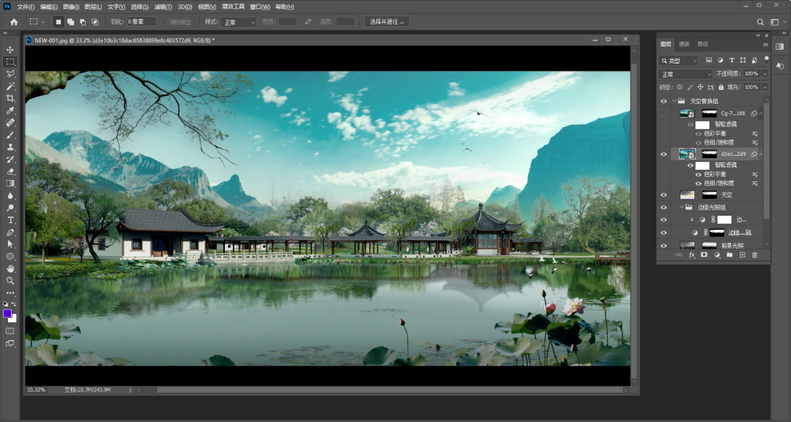791x422 pixels.
Task: Select the Healing Brush tool
Action: coord(10,123)
